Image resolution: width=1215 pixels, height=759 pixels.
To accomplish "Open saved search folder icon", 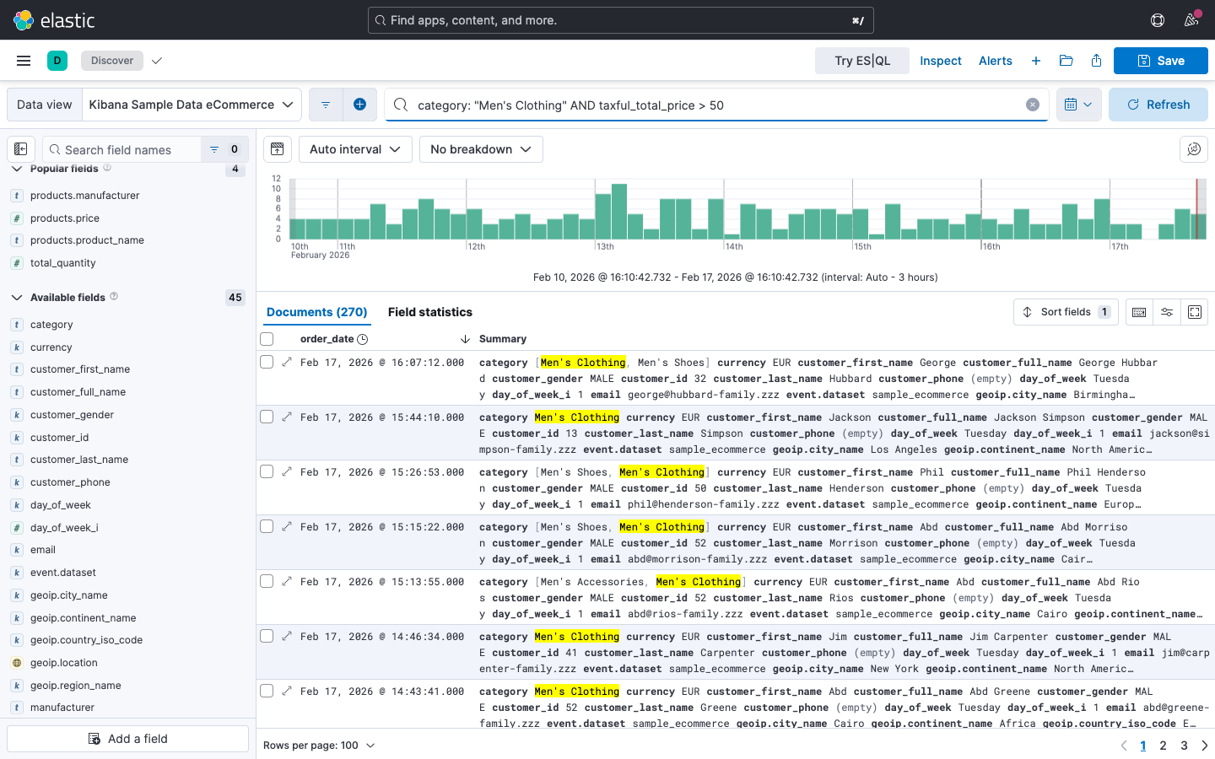I will tap(1066, 61).
